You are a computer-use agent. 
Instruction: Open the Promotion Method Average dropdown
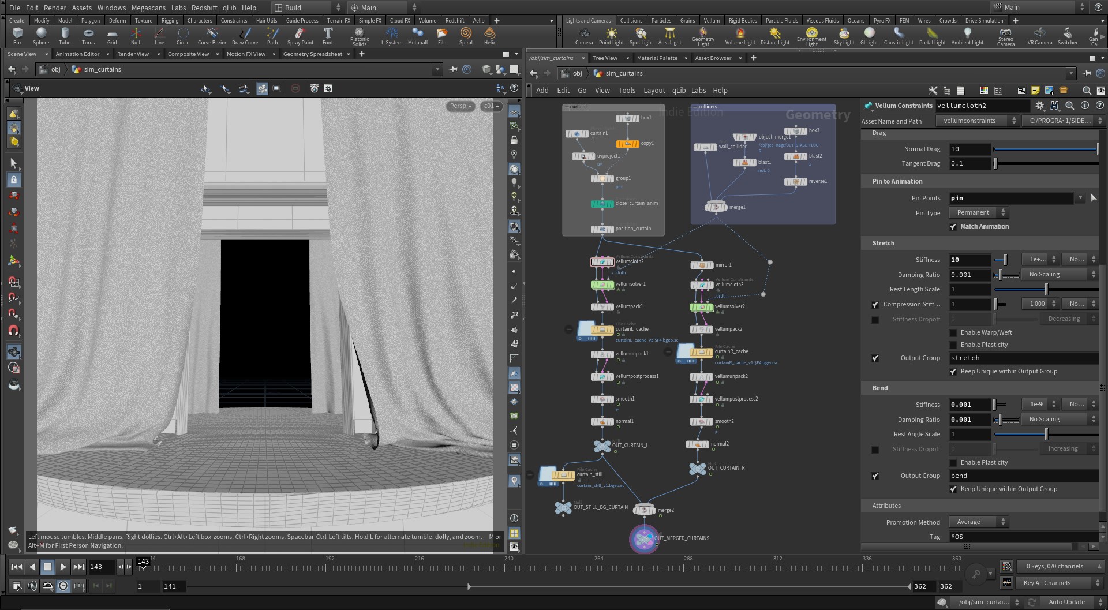(x=979, y=522)
